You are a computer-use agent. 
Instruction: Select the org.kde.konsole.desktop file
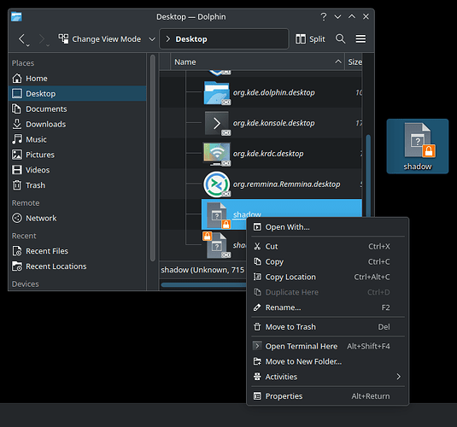pos(273,123)
